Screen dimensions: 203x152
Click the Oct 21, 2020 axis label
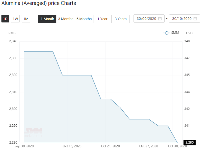pyautogui.click(x=110, y=146)
